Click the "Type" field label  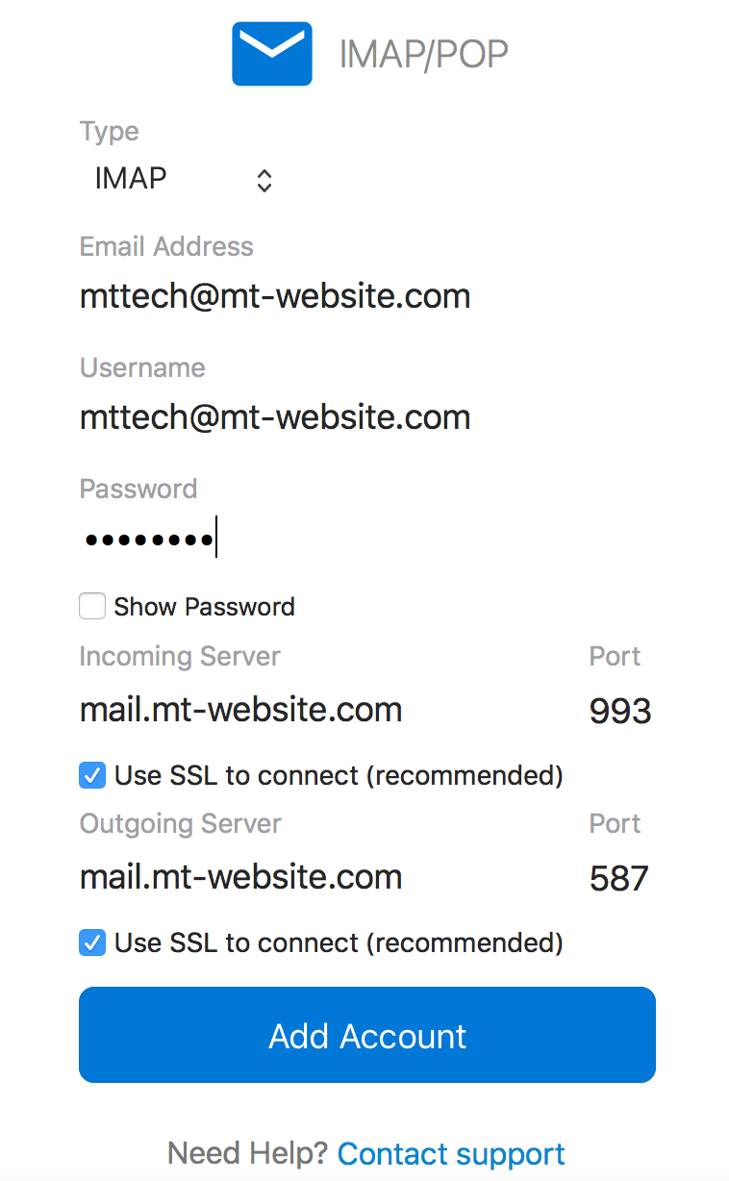[x=110, y=132]
